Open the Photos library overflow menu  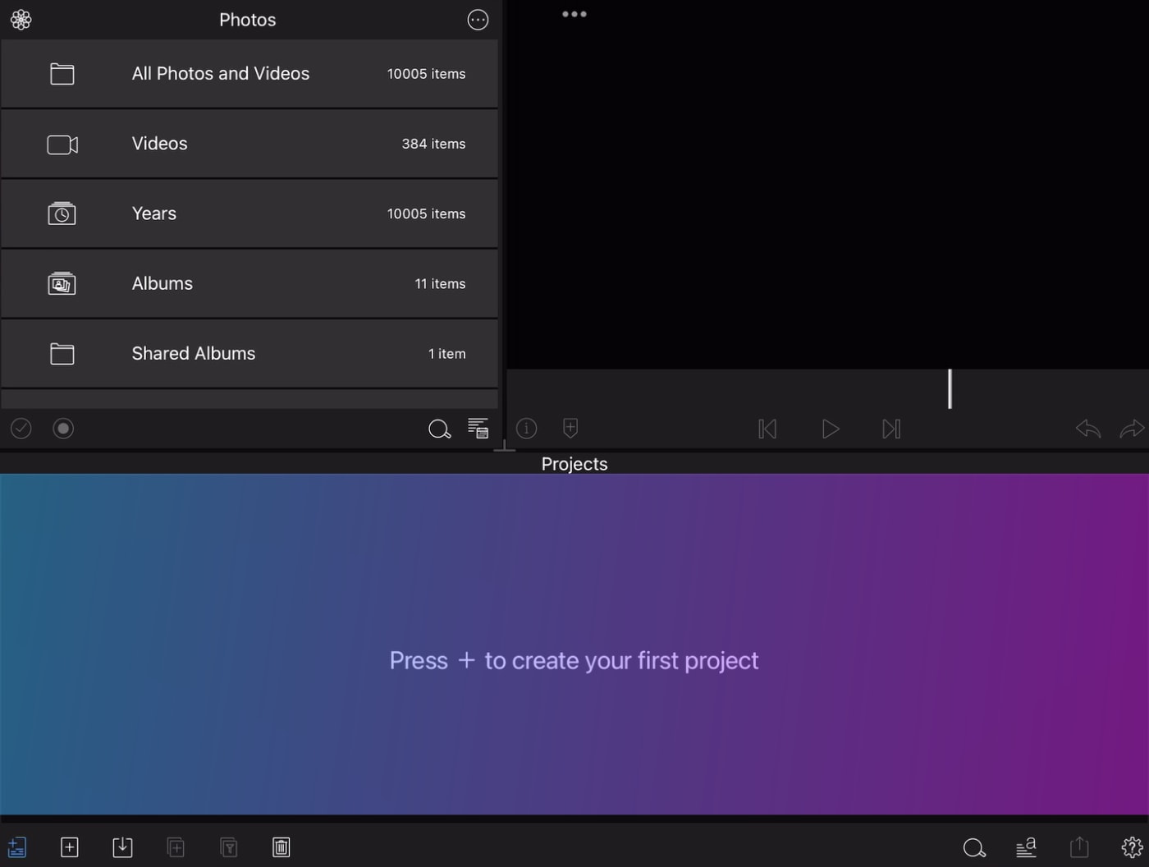point(478,19)
